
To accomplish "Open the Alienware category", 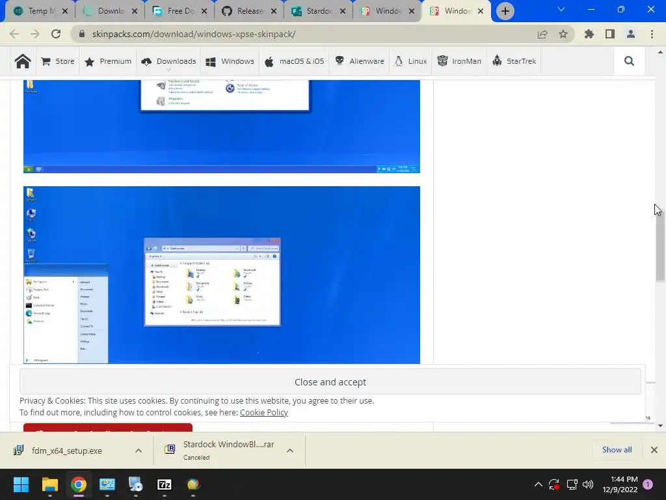I will coord(359,61).
